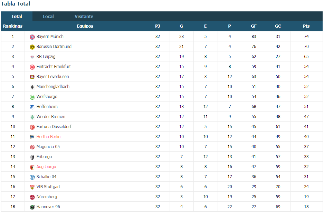The width and height of the screenshot is (324, 212).
Task: Switch to the Visitante tab
Action: tap(84, 16)
